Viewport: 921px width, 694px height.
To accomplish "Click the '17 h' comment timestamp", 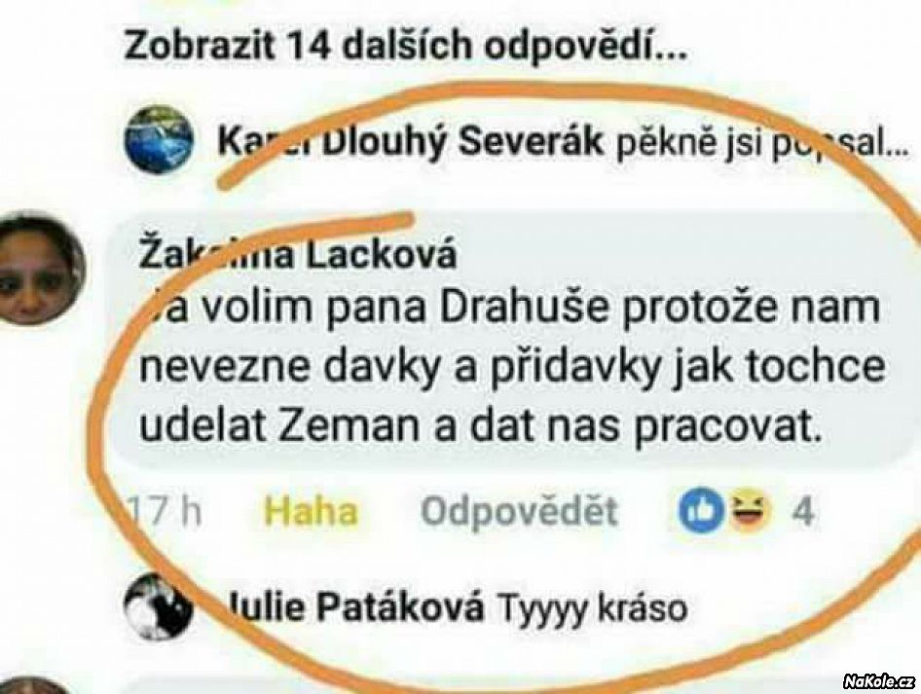I will pyautogui.click(x=166, y=512).
